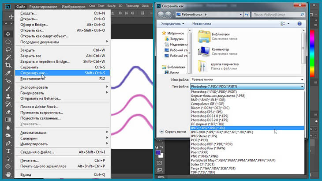Open Тип файла format dropdown

pos(247,87)
